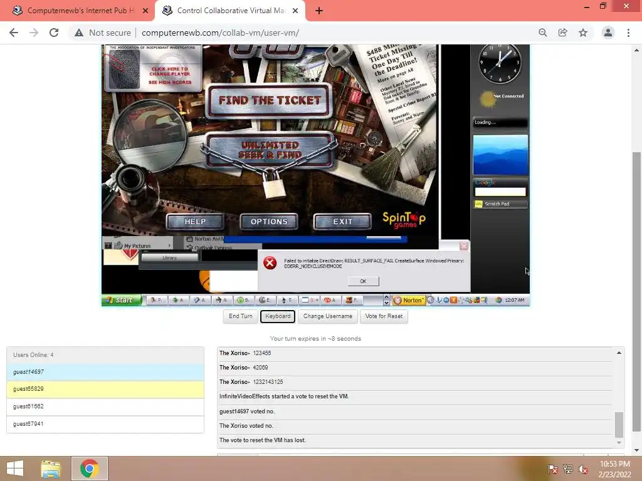Click Vote for Reset button

coord(384,316)
